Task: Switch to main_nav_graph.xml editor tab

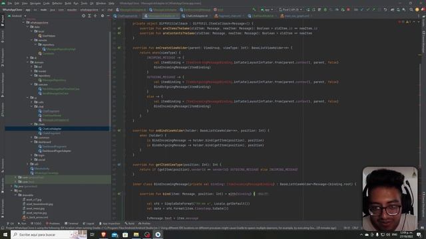Action: [x=296, y=16]
